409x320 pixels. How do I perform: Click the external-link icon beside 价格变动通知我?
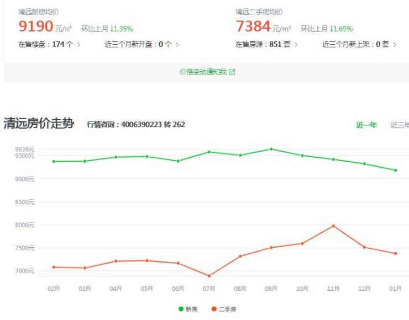coord(232,72)
